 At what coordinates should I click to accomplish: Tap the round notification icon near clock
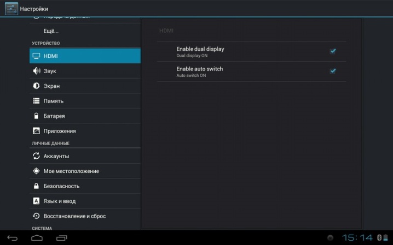click(331, 238)
